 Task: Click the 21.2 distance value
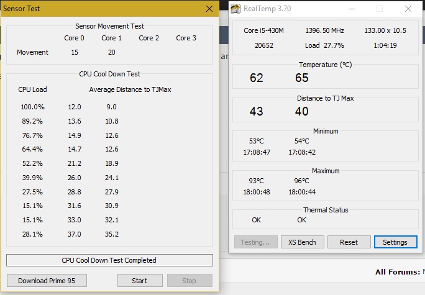point(75,163)
